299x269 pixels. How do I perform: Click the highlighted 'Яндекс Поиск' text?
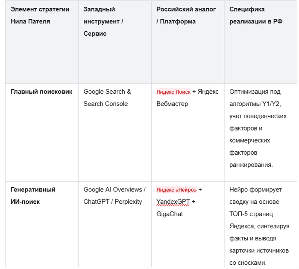coord(173,92)
